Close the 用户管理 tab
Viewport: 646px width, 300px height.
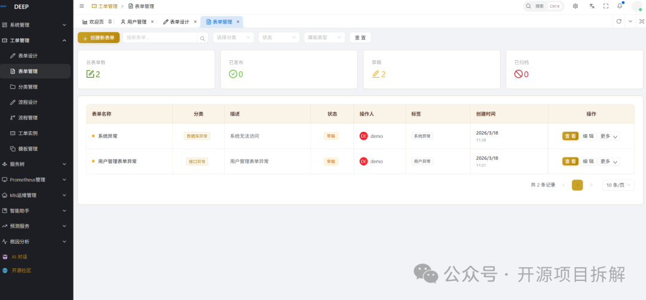coord(152,21)
